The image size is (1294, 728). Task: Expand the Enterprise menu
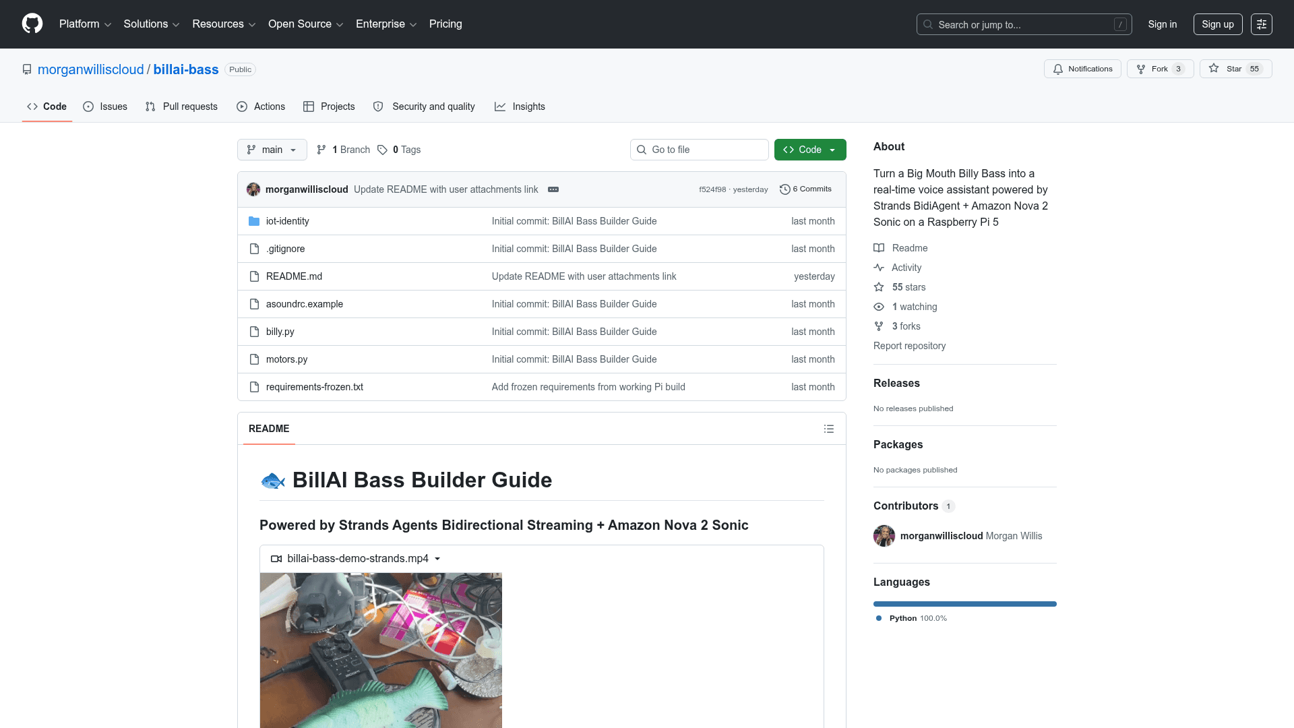coord(386,24)
